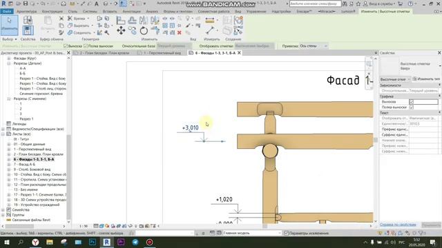
Task: Click the Text 'A' icon in quick access toolbar
Action: click(x=97, y=4)
